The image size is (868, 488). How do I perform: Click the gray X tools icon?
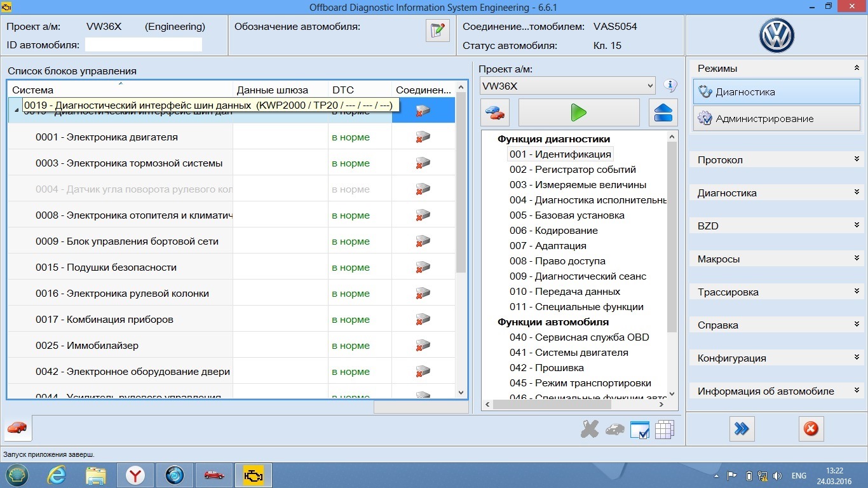click(590, 430)
